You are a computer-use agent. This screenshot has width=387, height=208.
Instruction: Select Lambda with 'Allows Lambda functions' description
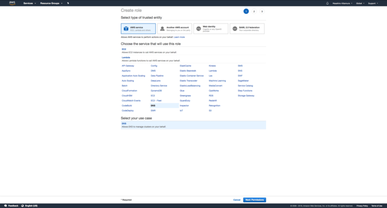[x=193, y=59]
